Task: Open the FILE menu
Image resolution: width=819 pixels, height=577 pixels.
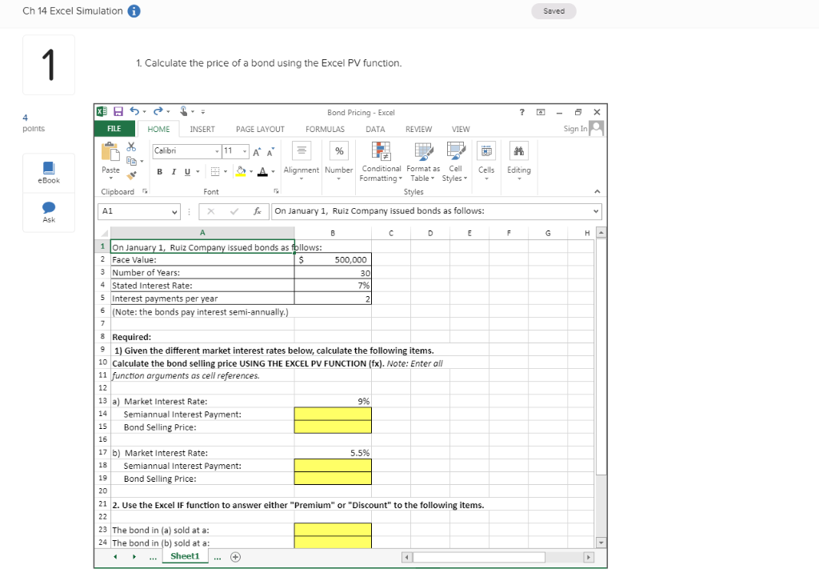Action: [x=114, y=129]
